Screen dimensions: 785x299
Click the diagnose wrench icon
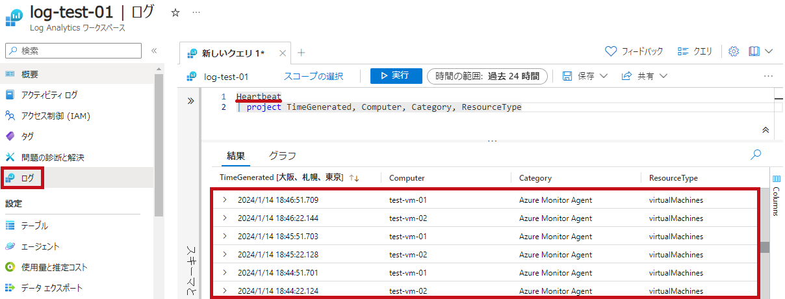tap(10, 157)
